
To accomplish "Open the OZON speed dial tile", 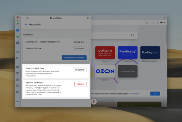I will [105, 71].
